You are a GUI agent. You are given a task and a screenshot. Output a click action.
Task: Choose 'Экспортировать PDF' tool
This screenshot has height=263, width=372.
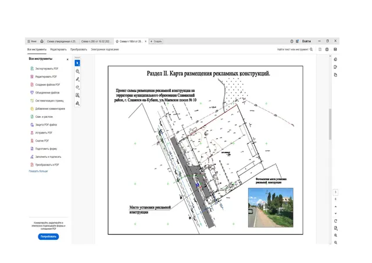45,69
